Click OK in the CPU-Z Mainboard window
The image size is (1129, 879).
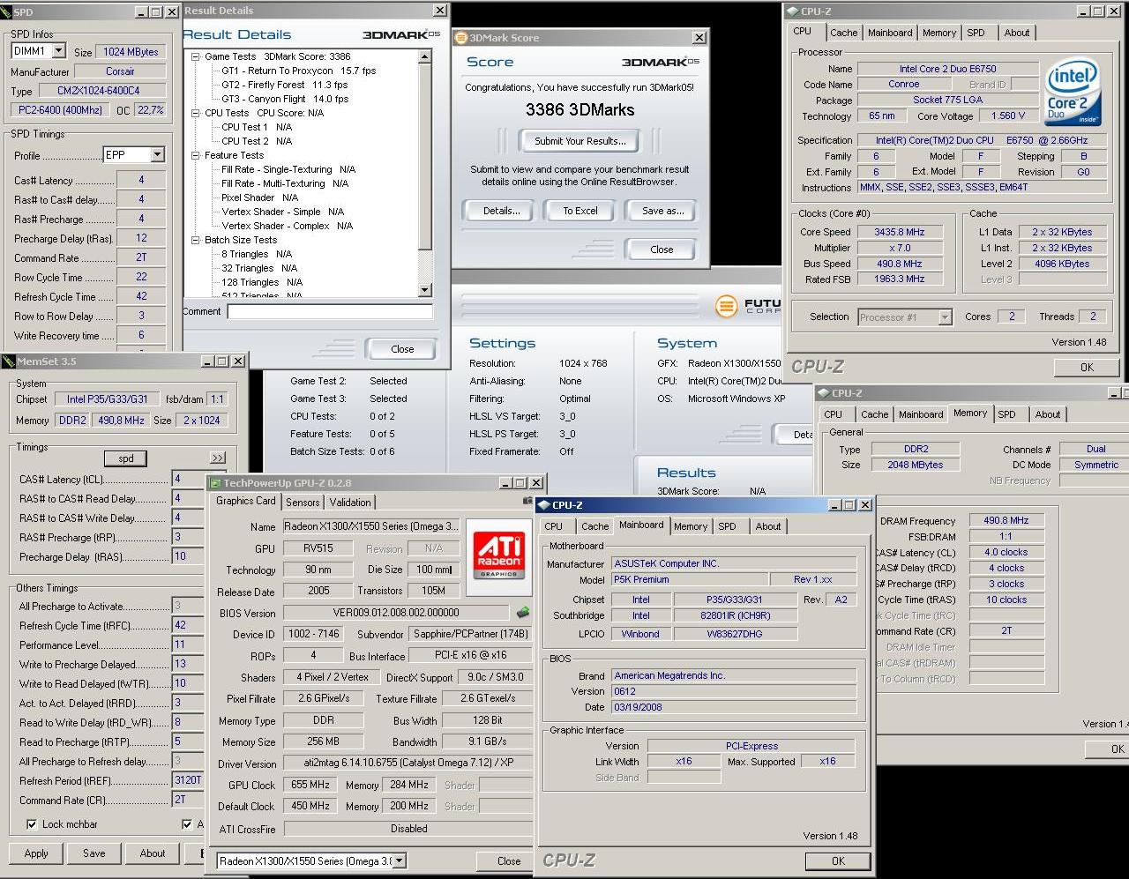pyautogui.click(x=838, y=861)
